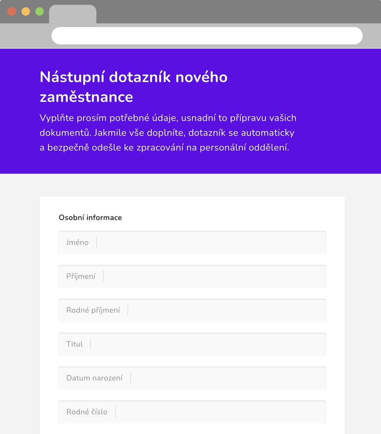Click the Osobní informace section heading

[x=90, y=217]
